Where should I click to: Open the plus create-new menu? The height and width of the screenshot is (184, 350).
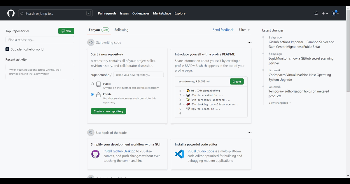pos(325,13)
